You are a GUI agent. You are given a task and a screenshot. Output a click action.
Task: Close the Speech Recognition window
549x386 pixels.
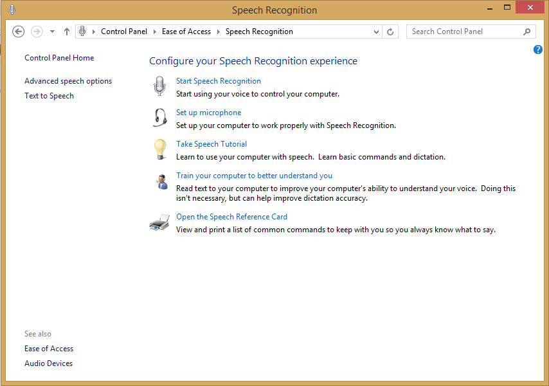530,7
